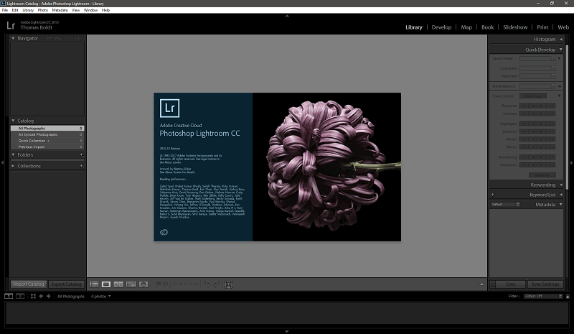Click Import Catalog button

(29, 284)
